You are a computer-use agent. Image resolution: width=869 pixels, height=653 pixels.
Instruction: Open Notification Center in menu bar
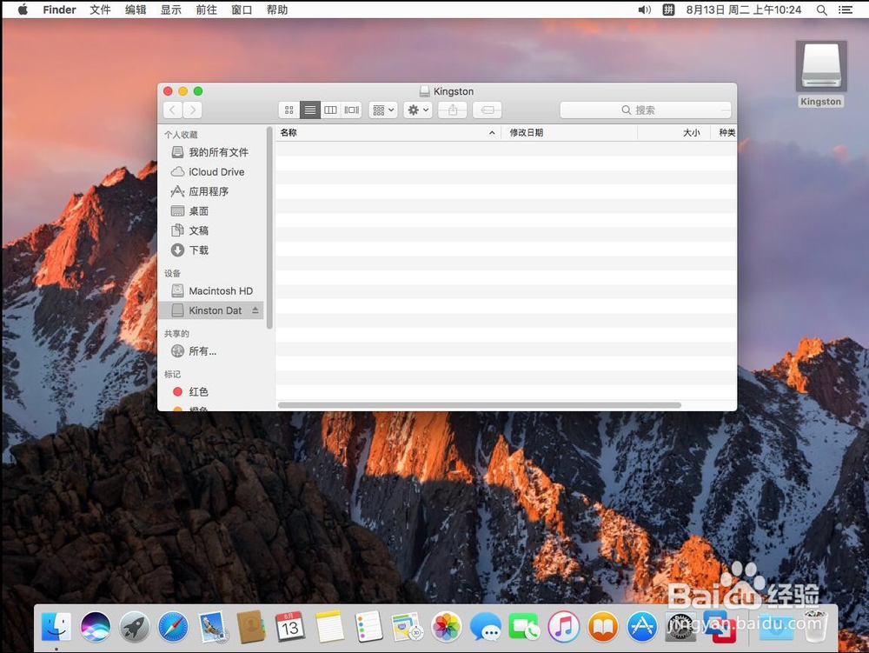pos(846,10)
